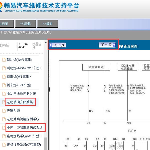This screenshot has width=150, height=150.
Task: Click the BCM module label in diagram
Action: point(132,131)
